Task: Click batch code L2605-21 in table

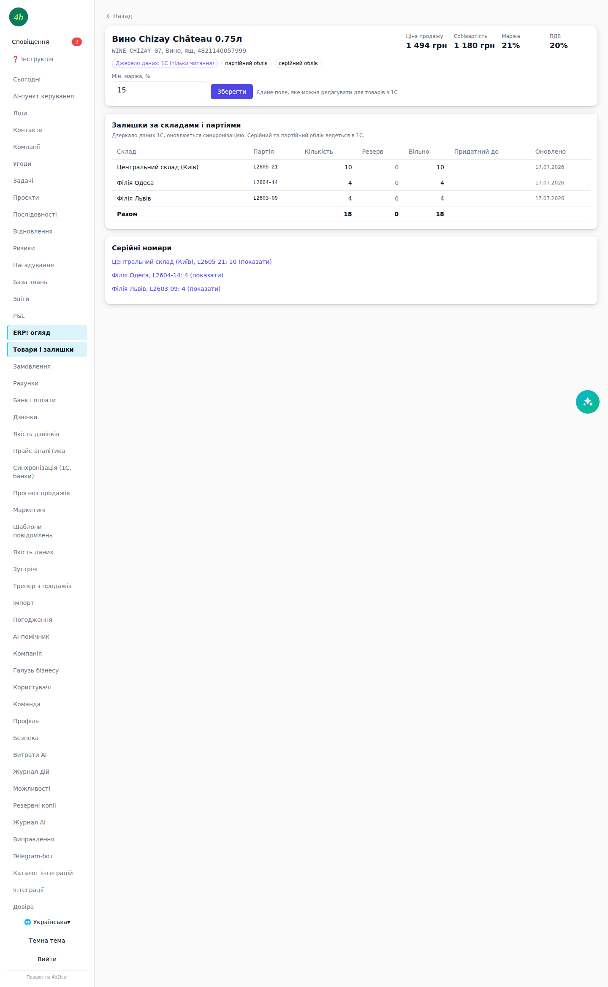Action: coord(266,167)
